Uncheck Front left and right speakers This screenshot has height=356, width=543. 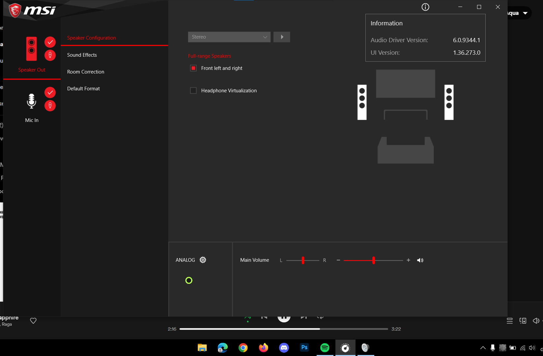(193, 68)
